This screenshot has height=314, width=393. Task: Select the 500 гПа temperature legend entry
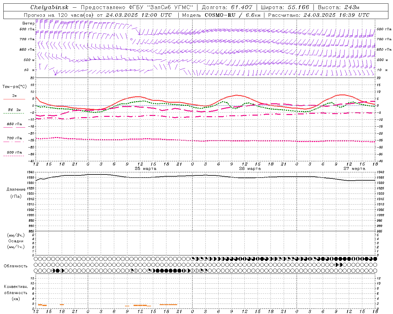click(x=14, y=152)
